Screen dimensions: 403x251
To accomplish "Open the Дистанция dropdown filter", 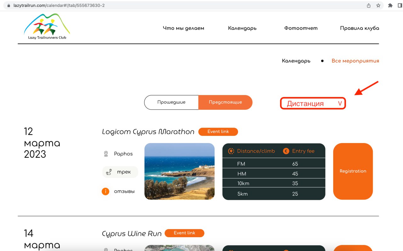I will pyautogui.click(x=313, y=104).
